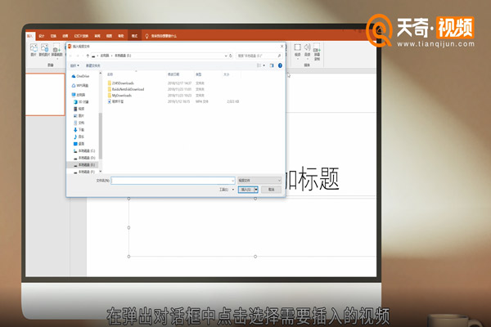Click the Tell Me search box in the ribbon

tap(161, 36)
